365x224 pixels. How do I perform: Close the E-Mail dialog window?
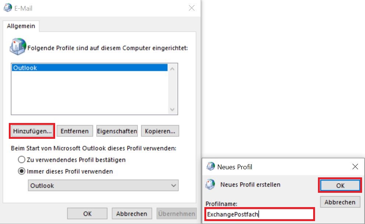[192, 8]
